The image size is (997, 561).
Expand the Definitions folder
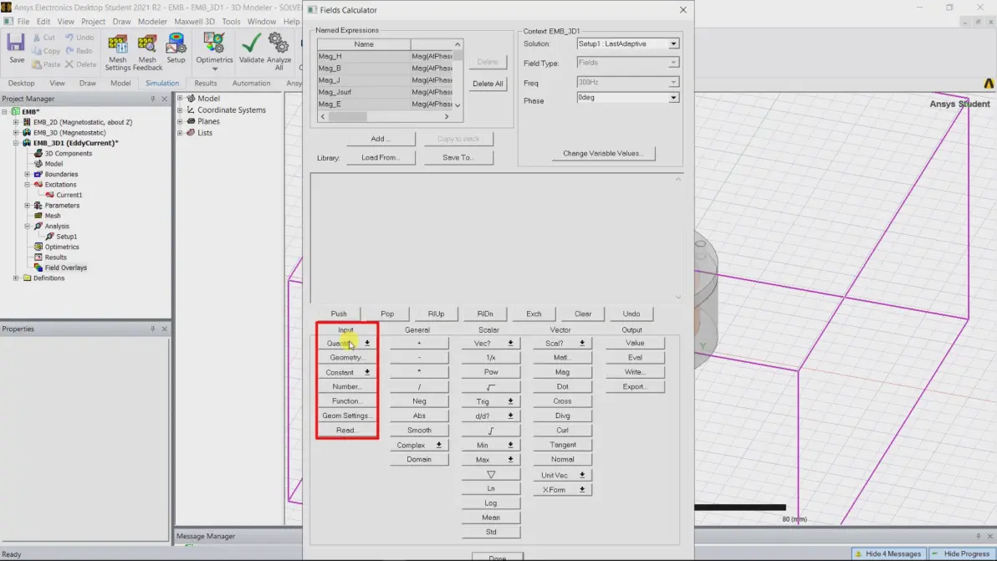16,278
